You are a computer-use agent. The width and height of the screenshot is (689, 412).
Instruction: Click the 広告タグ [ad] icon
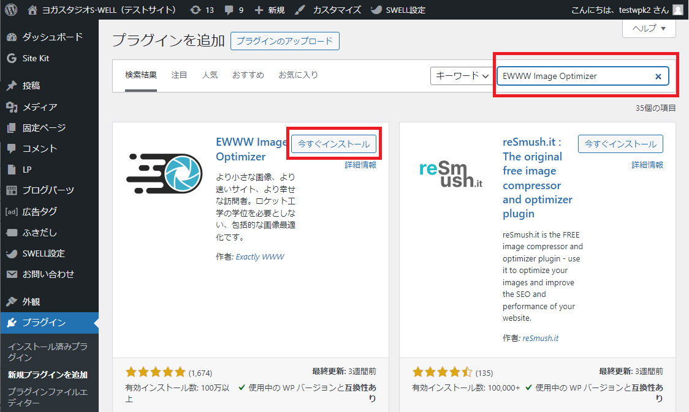12,211
